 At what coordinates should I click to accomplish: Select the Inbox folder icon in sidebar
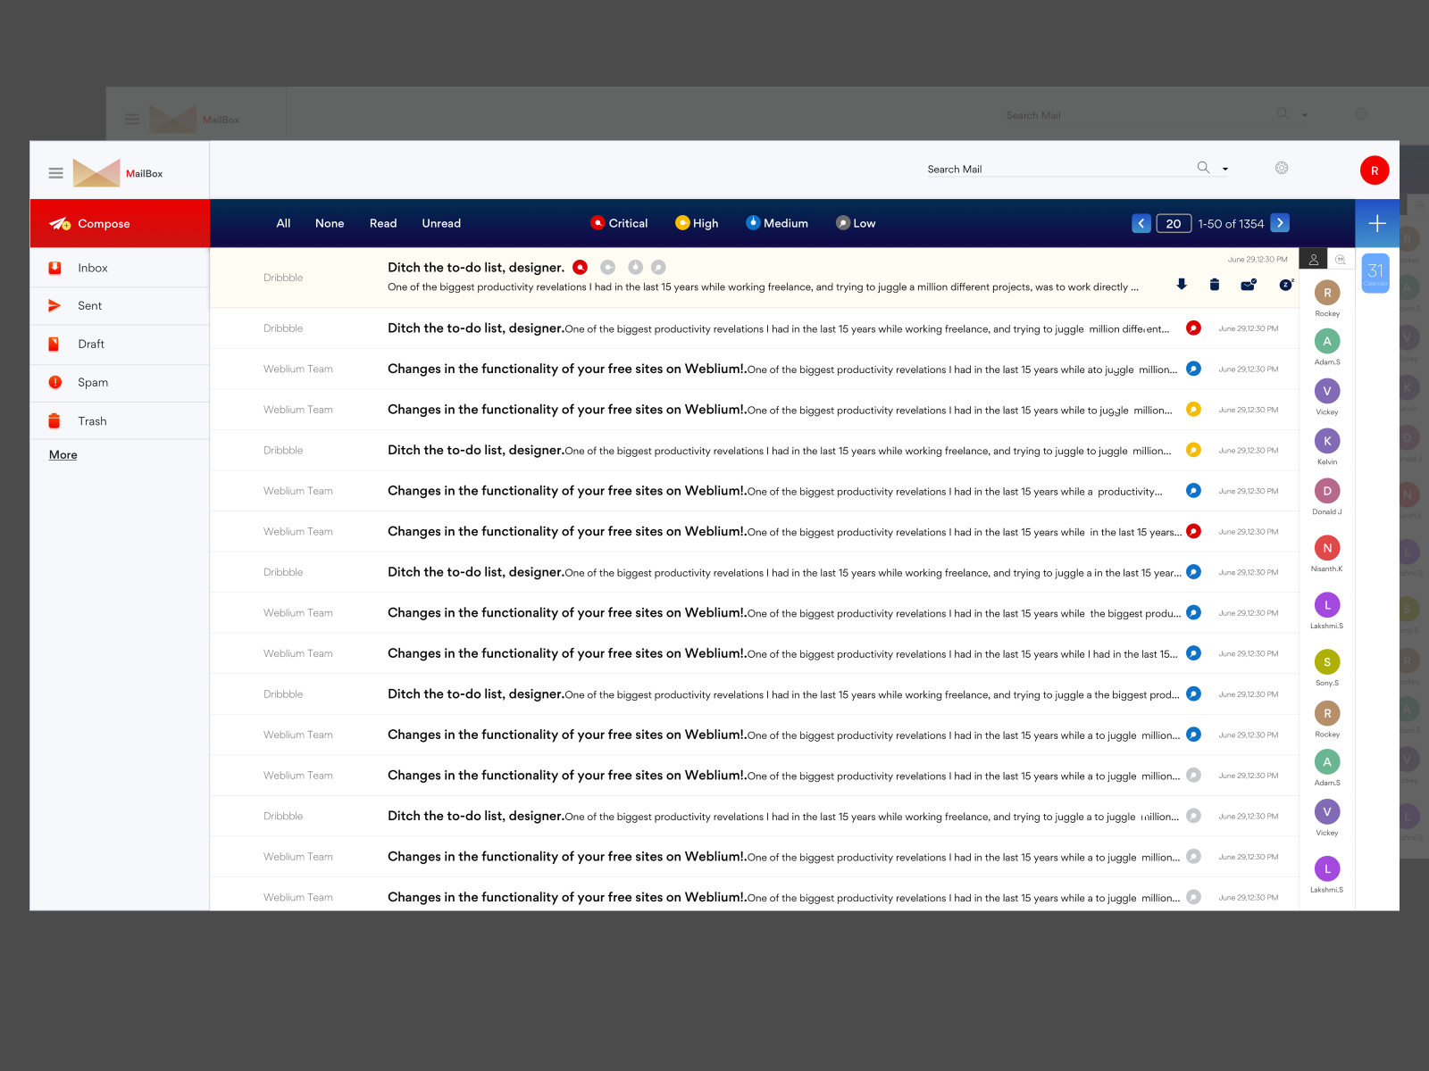pos(54,268)
